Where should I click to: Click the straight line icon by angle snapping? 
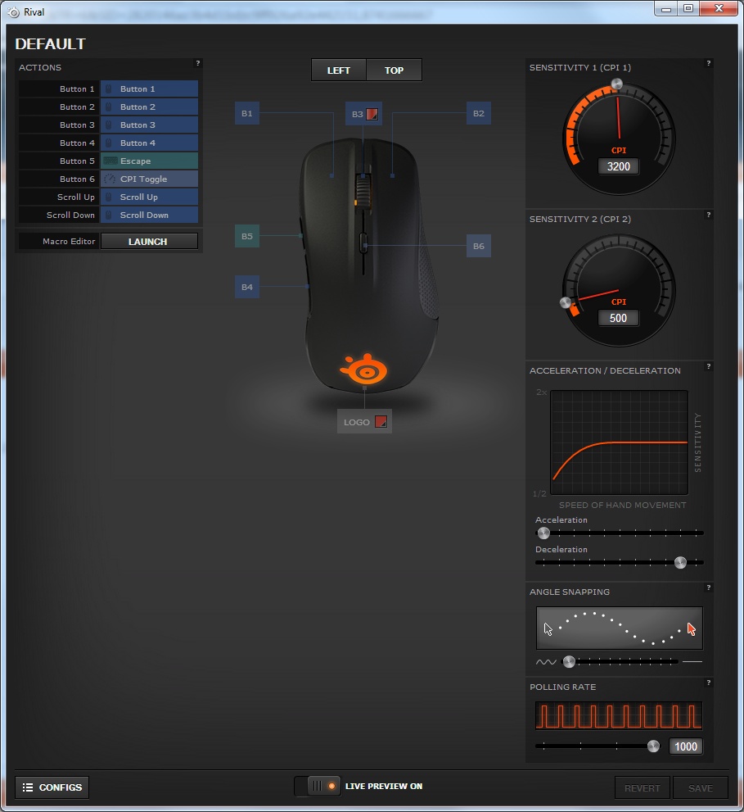coord(692,662)
